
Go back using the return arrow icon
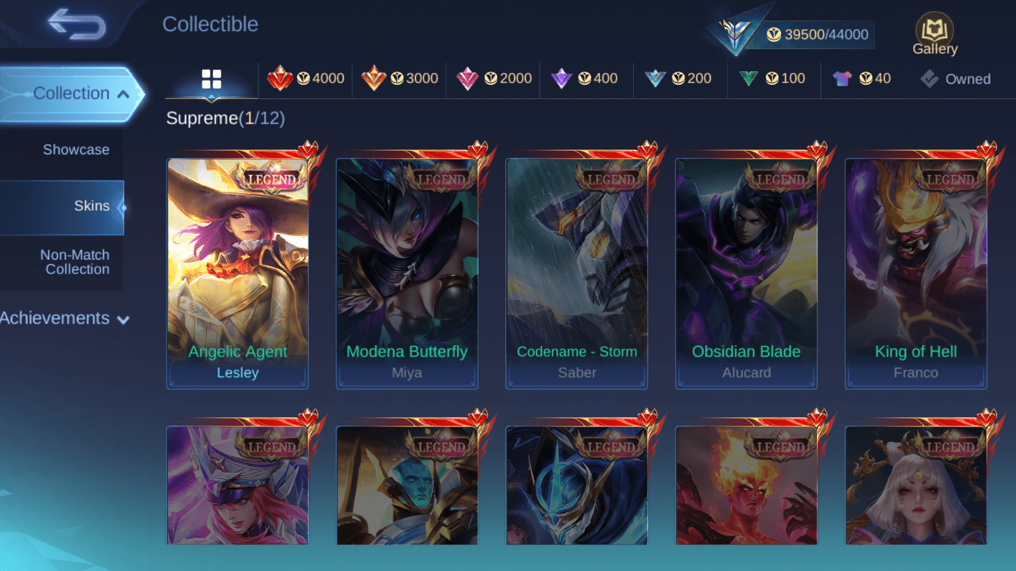76,24
